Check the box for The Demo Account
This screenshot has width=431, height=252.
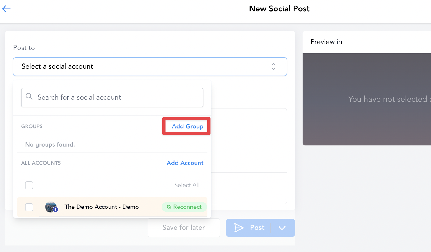pos(29,207)
